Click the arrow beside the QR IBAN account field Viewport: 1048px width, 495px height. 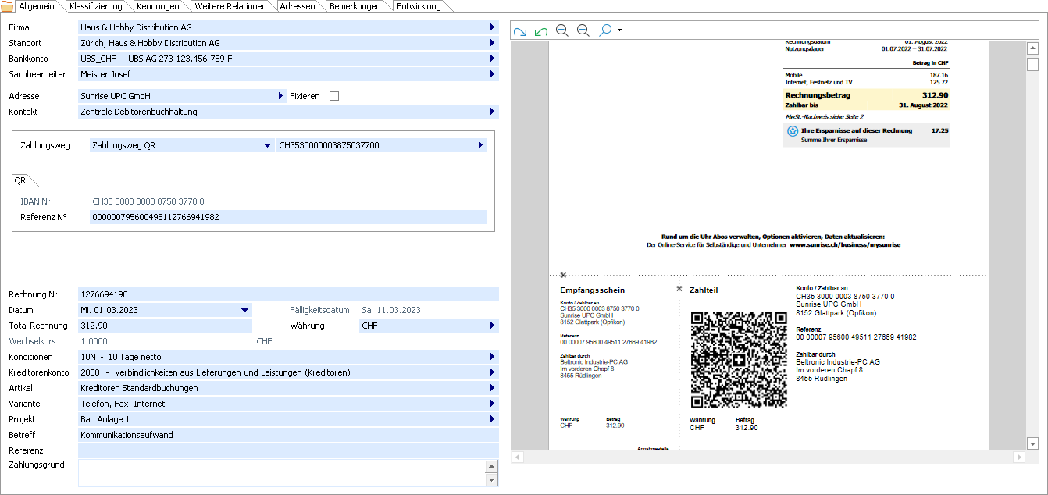click(480, 145)
